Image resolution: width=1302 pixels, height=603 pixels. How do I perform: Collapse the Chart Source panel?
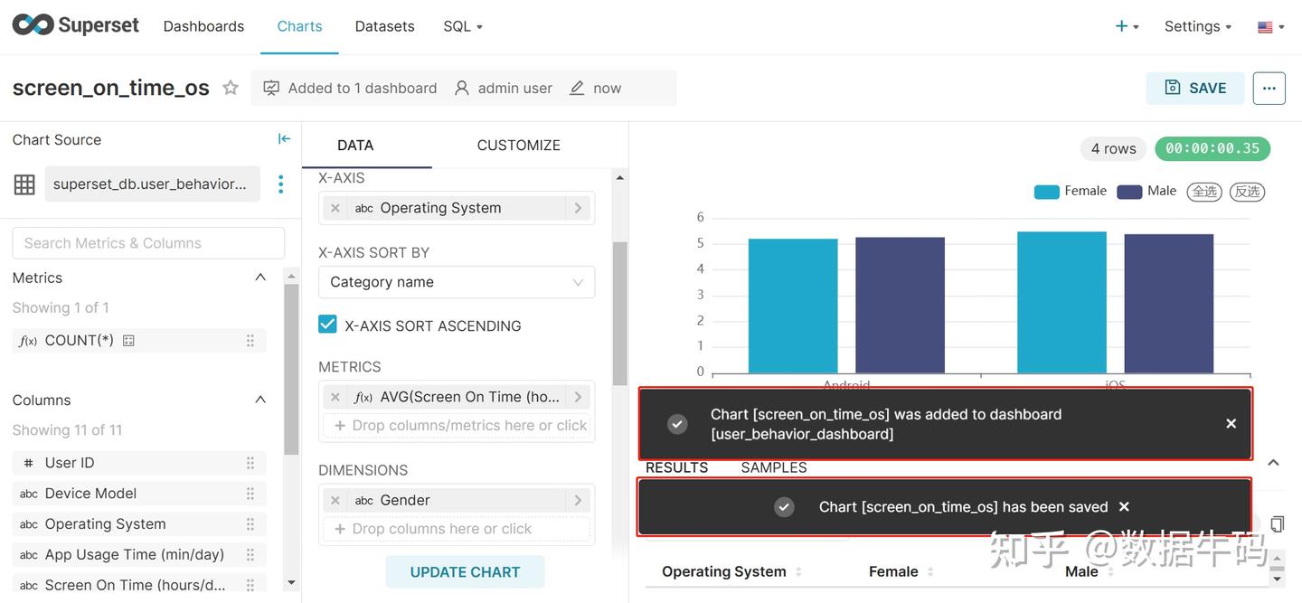(x=284, y=138)
